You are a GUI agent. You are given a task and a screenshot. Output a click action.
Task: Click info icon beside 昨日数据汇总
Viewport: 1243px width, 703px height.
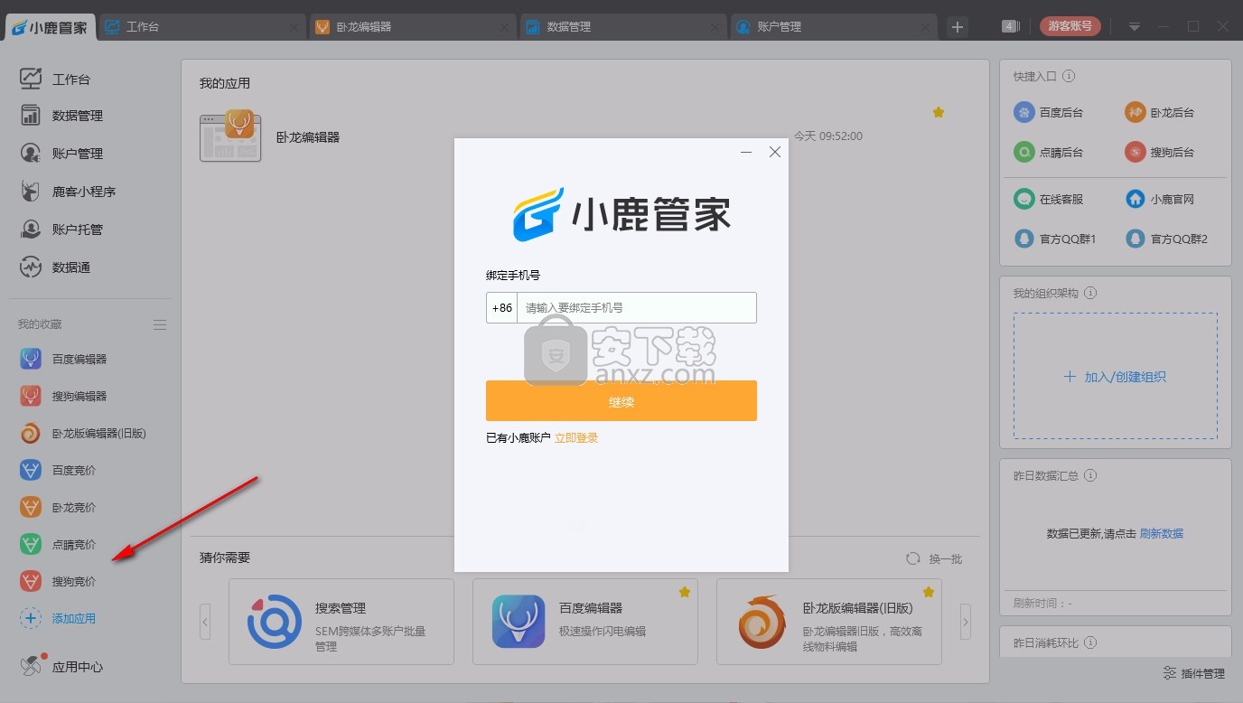click(1090, 475)
